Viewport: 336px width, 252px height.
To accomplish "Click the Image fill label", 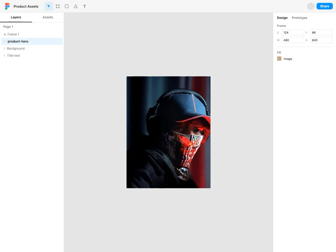I will (288, 59).
